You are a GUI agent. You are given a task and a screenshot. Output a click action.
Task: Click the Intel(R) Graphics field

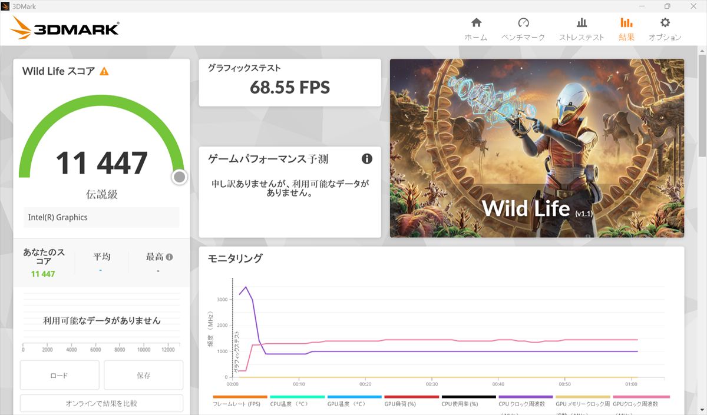(x=101, y=217)
